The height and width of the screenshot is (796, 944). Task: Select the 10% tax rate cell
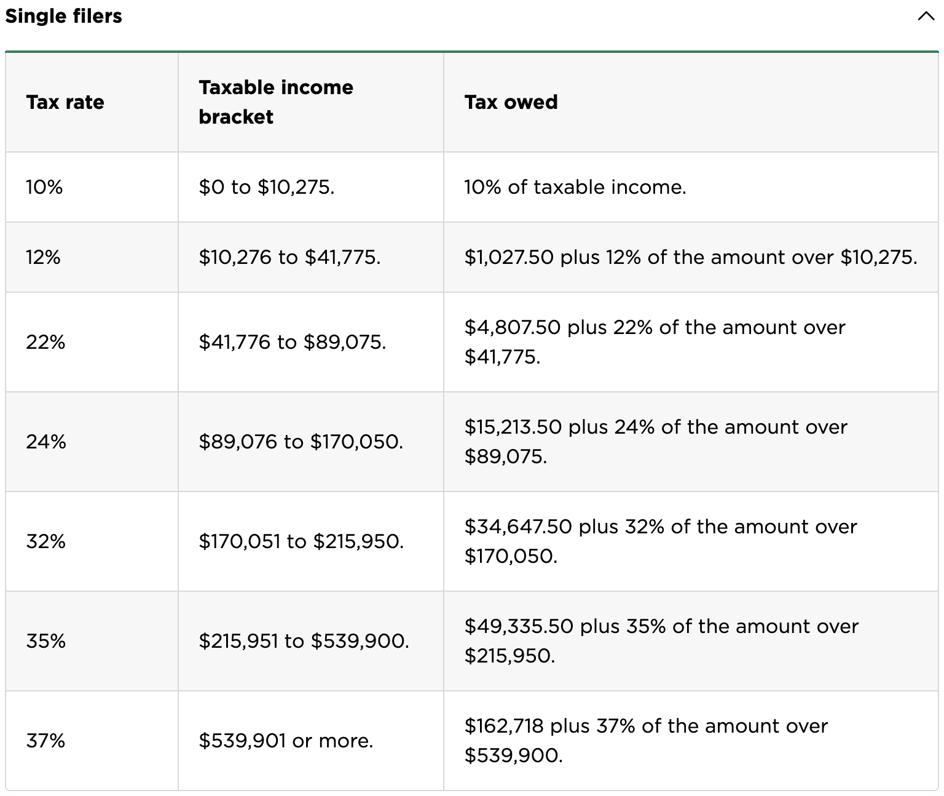[44, 187]
